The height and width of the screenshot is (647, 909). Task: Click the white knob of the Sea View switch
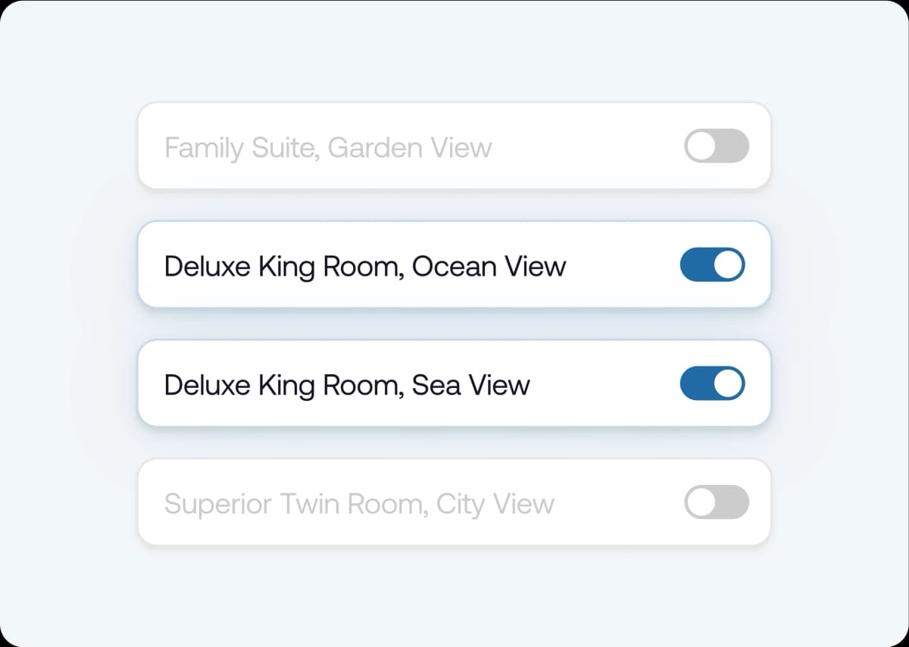tap(729, 383)
